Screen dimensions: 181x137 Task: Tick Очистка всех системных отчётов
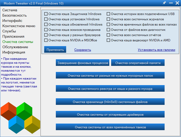tap(108, 35)
